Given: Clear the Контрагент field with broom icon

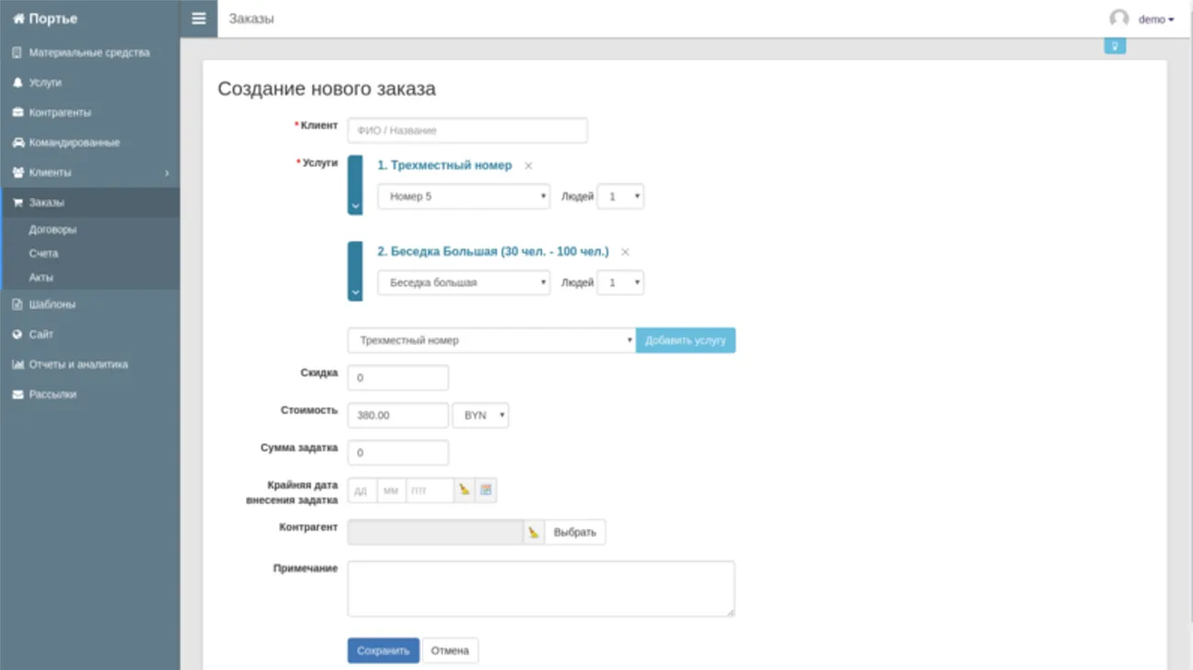Looking at the screenshot, I should coord(533,533).
